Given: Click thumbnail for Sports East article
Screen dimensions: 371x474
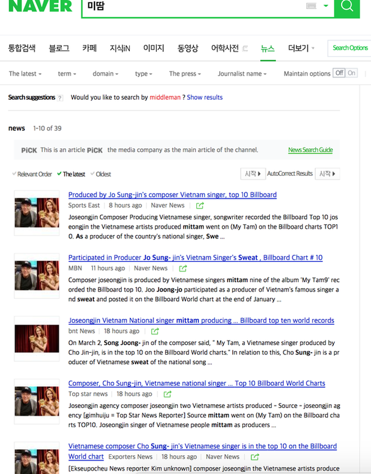Looking at the screenshot, I should coord(37,213).
